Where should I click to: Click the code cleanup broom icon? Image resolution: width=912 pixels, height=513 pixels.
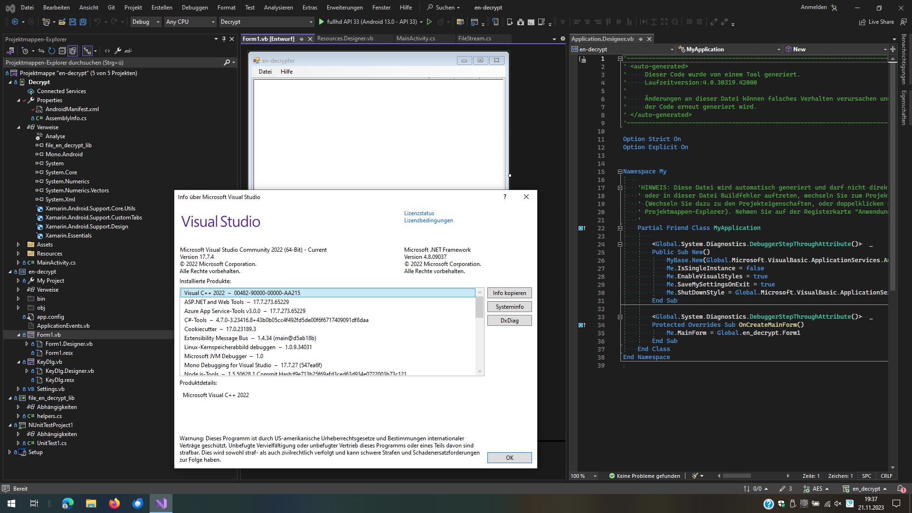(x=695, y=475)
